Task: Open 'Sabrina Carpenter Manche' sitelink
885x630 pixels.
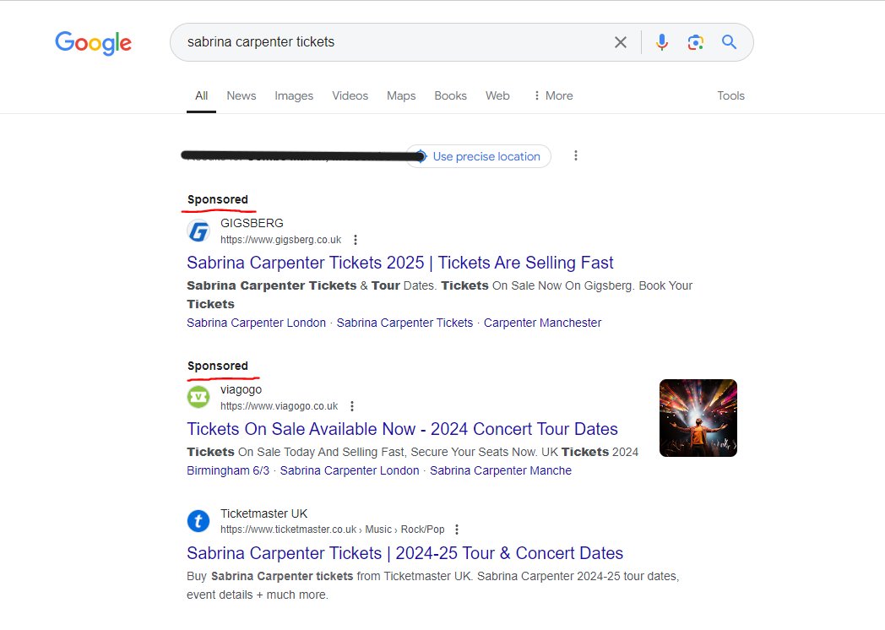Action: (501, 470)
